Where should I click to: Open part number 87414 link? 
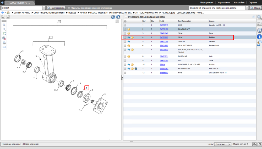(162, 65)
